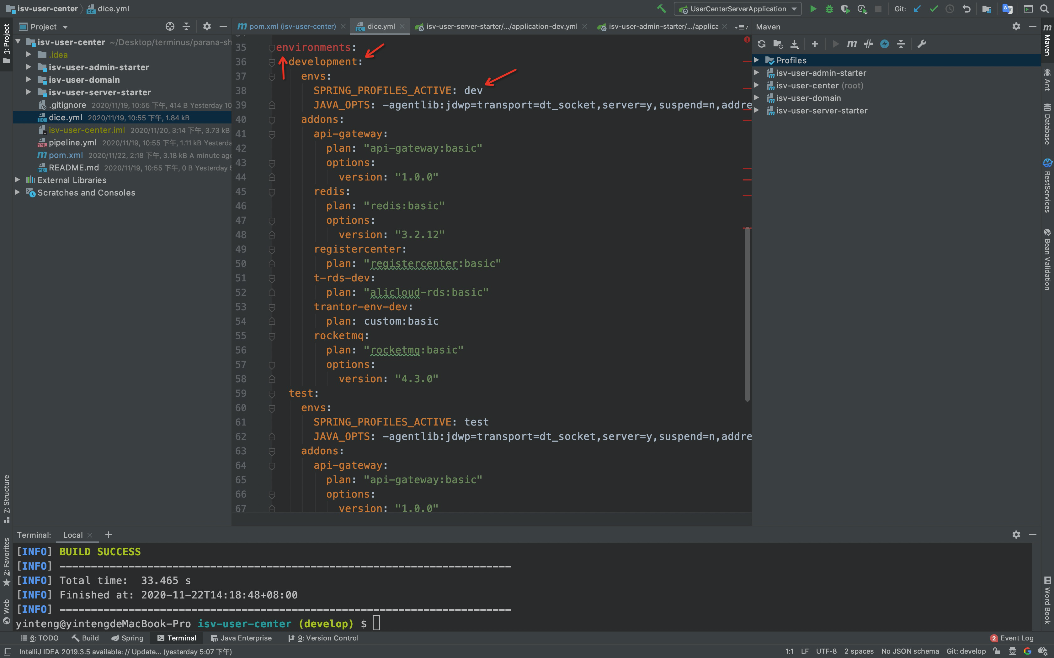Open the Event Log
Viewport: 1054px width, 658px height.
tap(1012, 638)
